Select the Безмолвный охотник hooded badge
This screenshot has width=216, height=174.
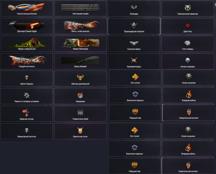point(27,131)
